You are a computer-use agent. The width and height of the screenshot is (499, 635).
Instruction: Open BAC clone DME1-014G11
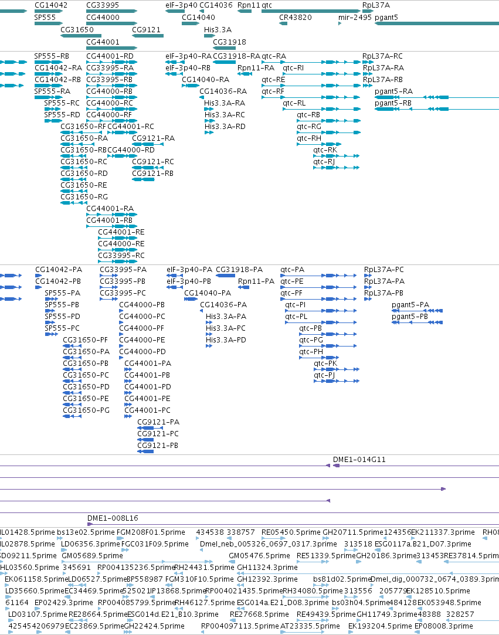(359, 460)
